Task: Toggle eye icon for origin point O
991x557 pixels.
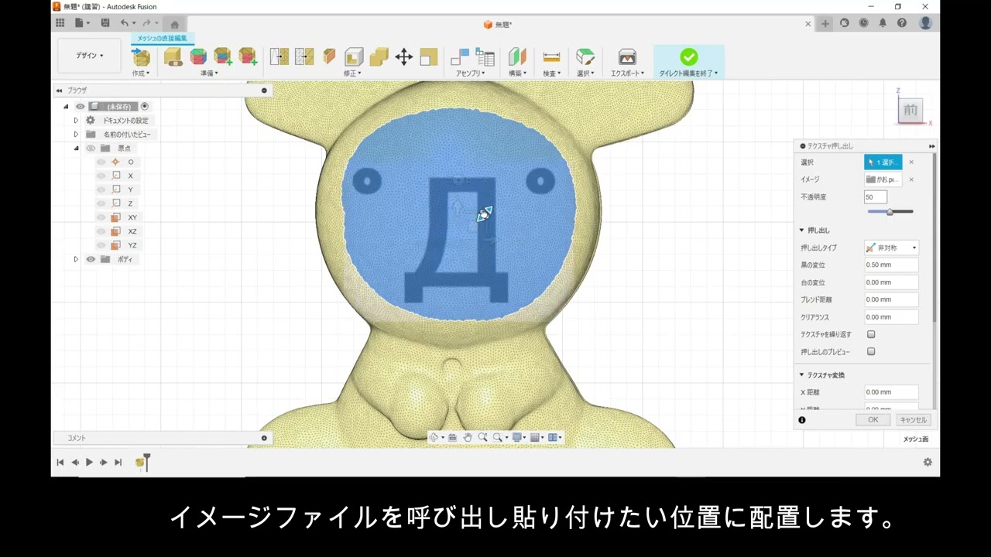Action: [x=101, y=162]
